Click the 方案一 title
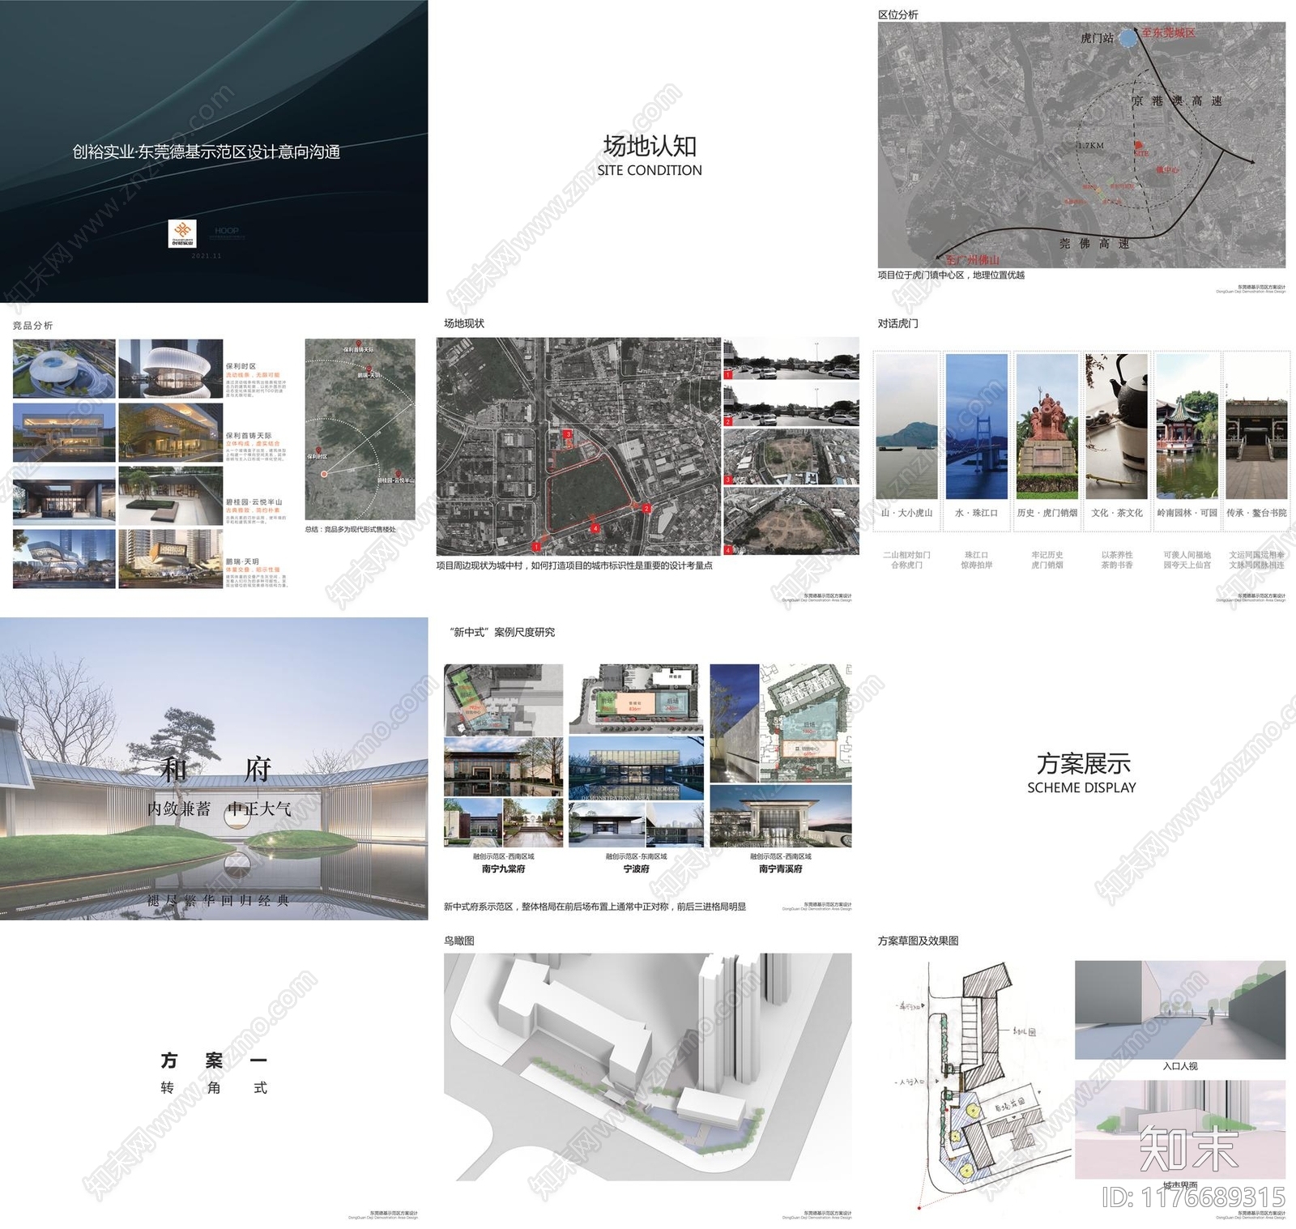 [x=214, y=1060]
